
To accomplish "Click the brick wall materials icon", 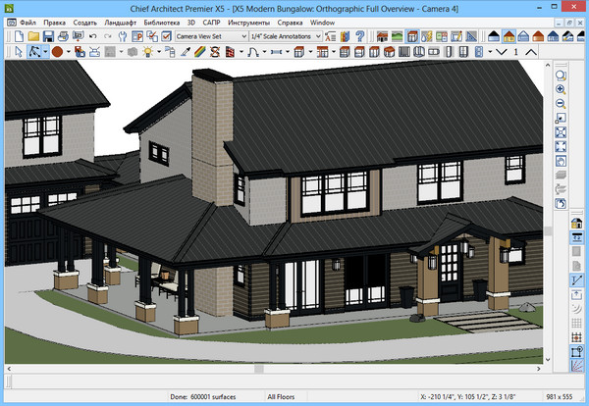I will 230,52.
